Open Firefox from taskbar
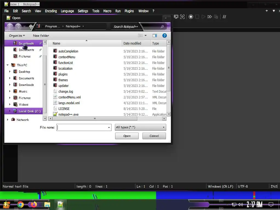 (x=34, y=204)
